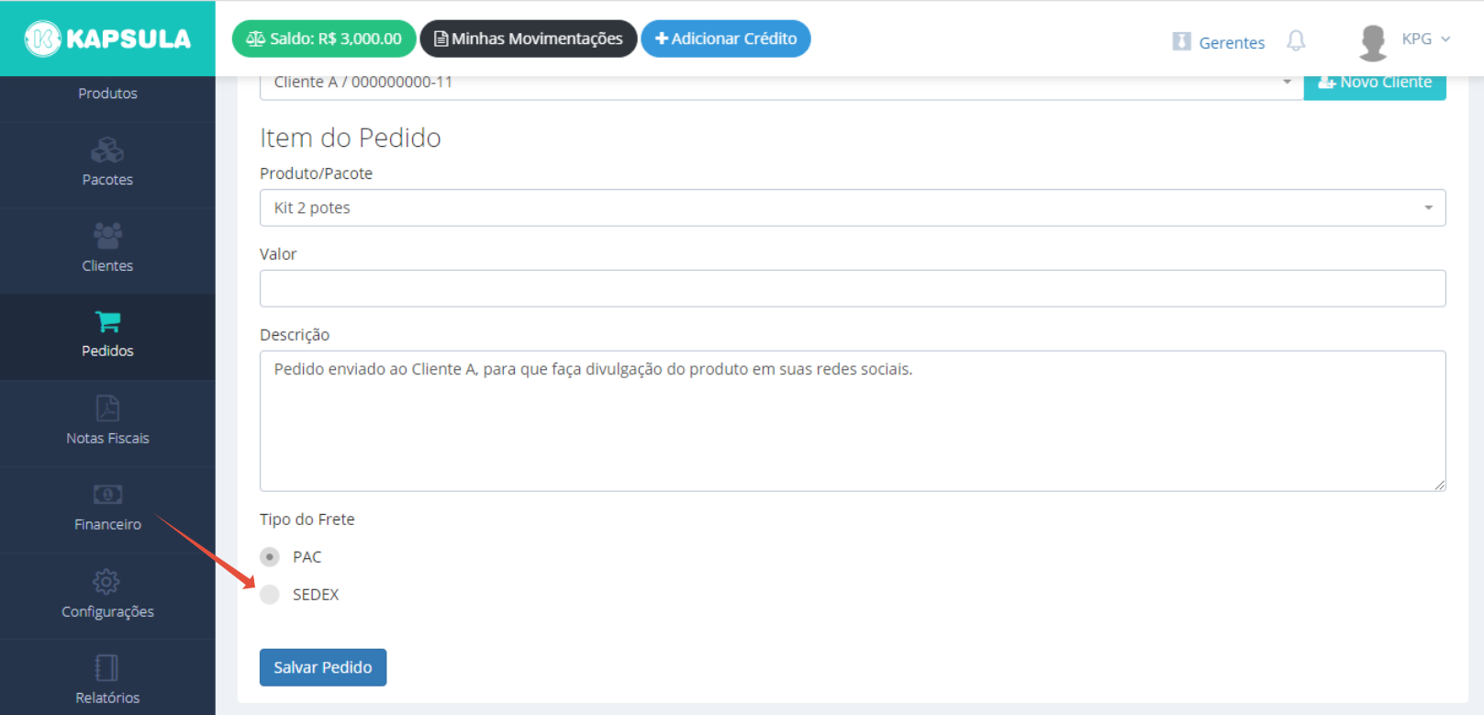1484x715 pixels.
Task: Go to Produtos in sidebar
Action: pyautogui.click(x=107, y=93)
